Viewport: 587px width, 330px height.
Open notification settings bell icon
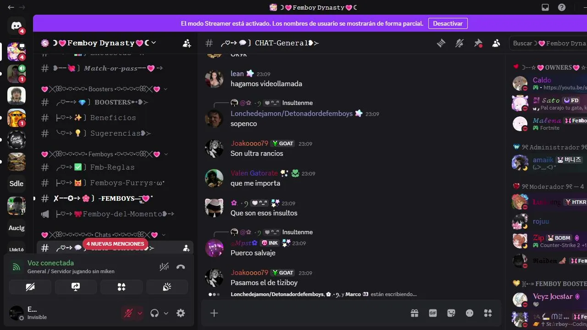460,43
